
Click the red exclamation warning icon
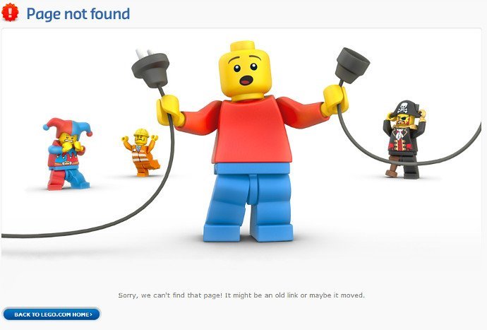click(10, 12)
